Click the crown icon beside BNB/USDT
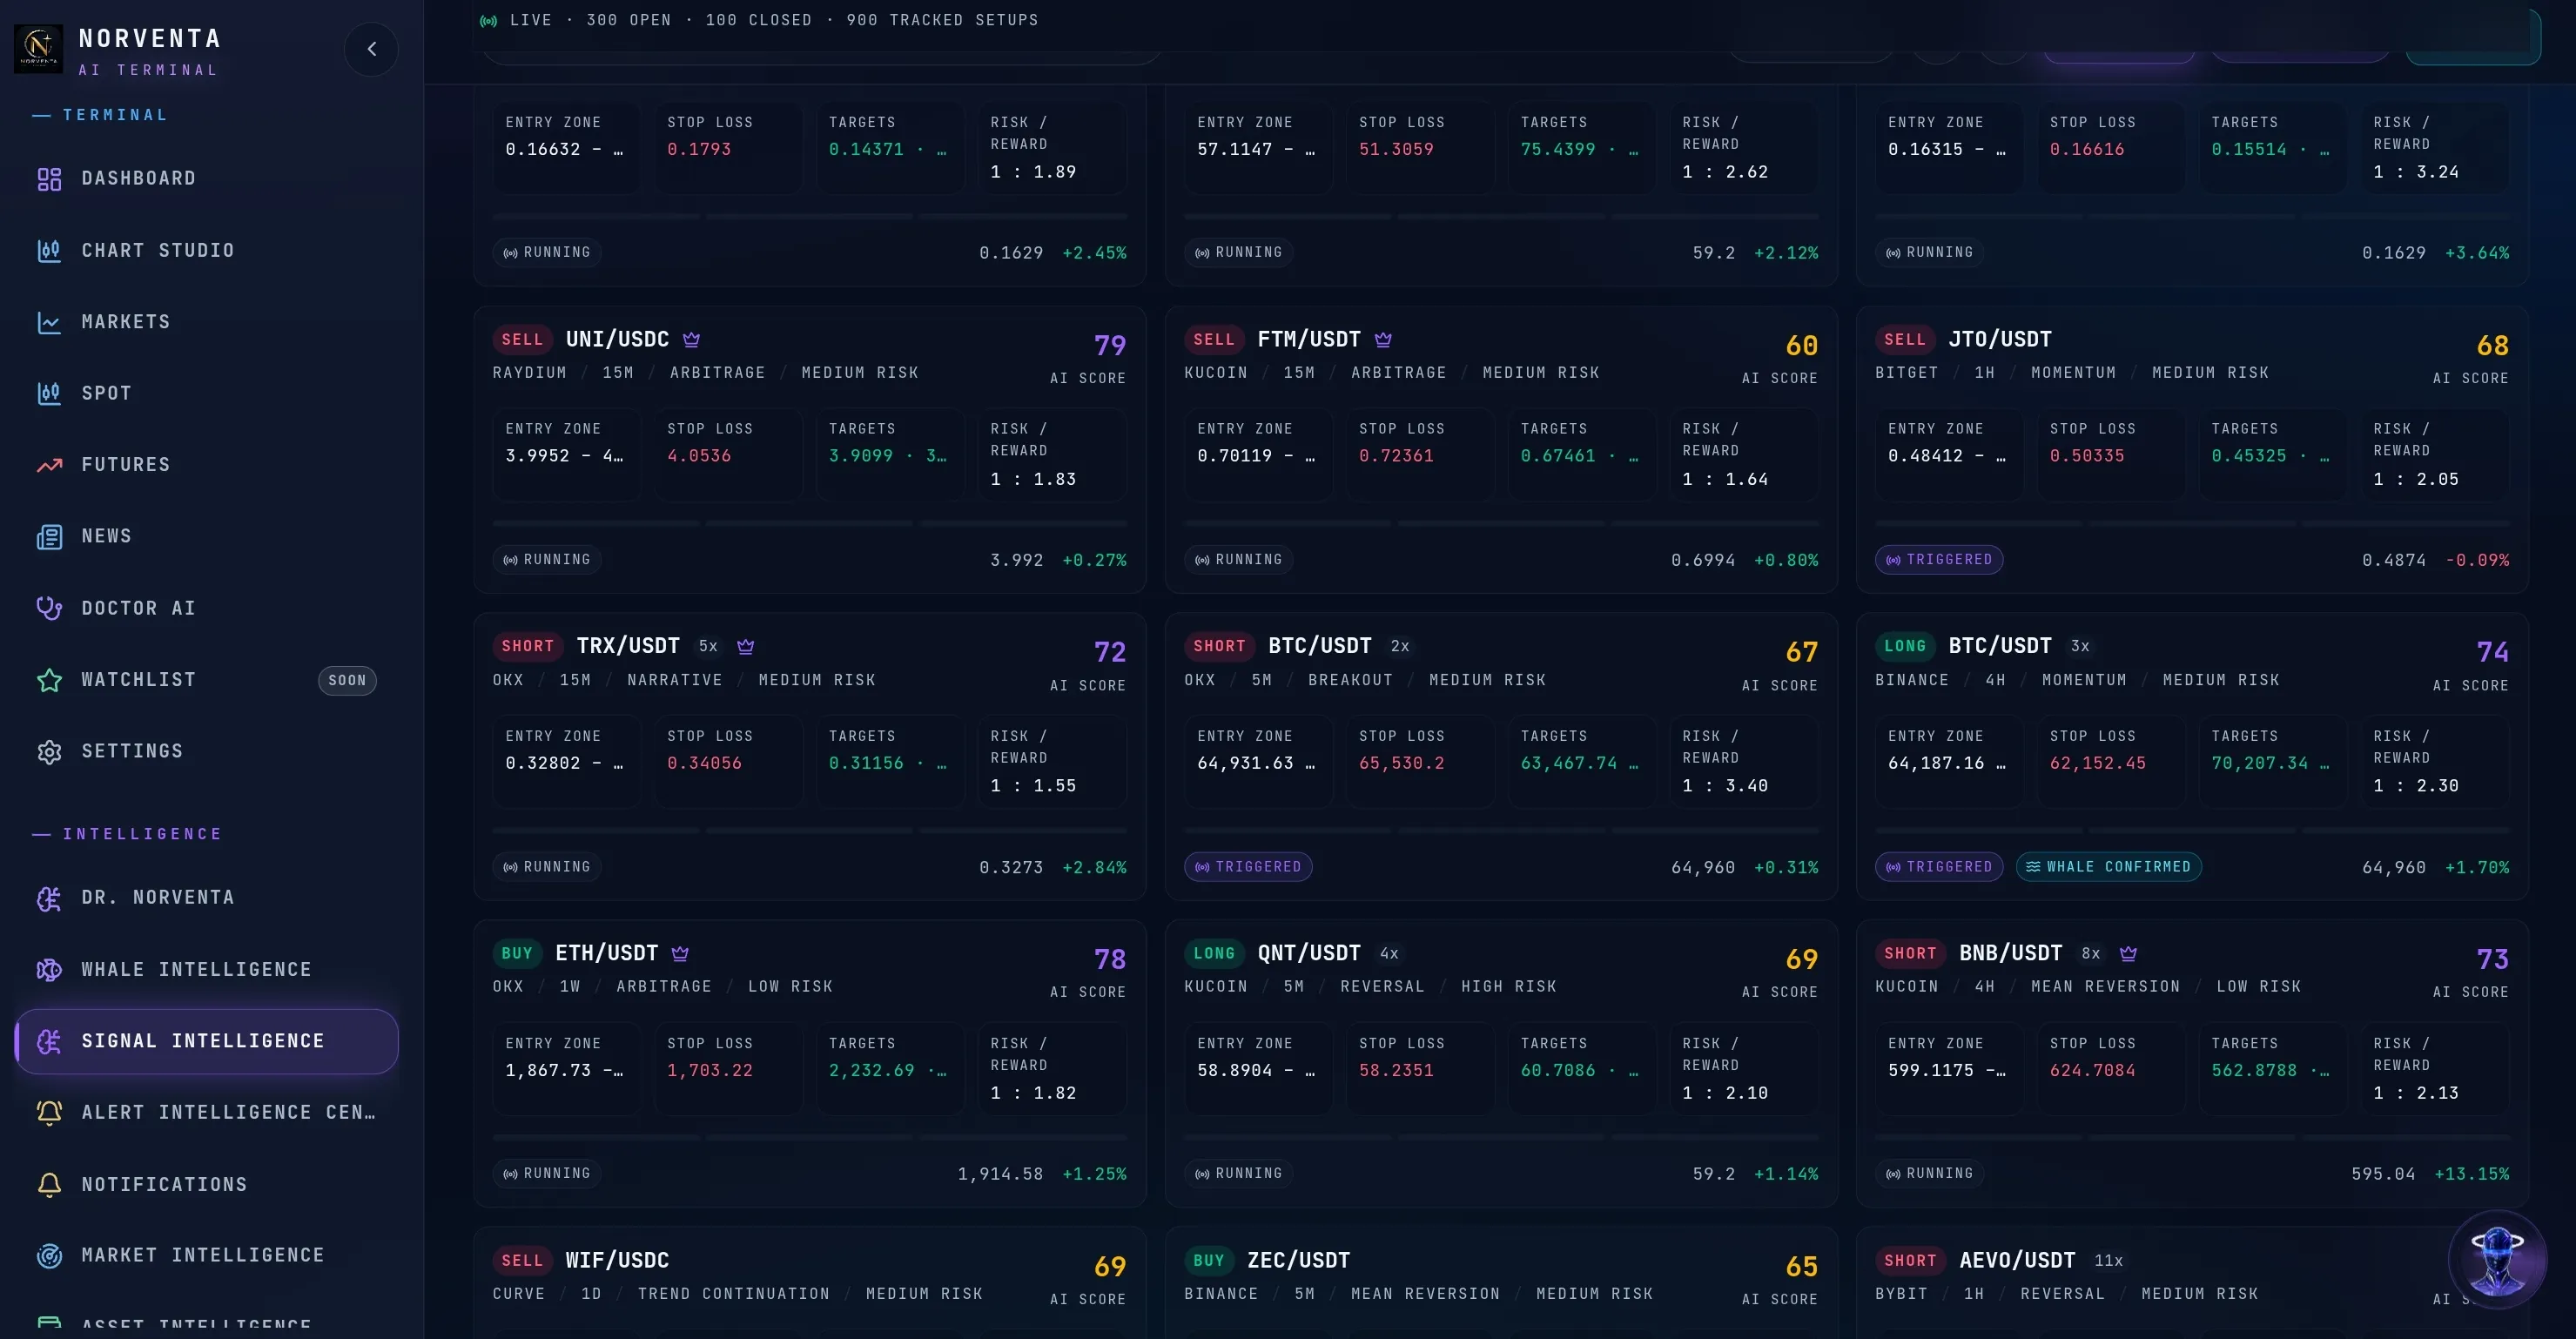2576x1339 pixels. coord(2128,954)
